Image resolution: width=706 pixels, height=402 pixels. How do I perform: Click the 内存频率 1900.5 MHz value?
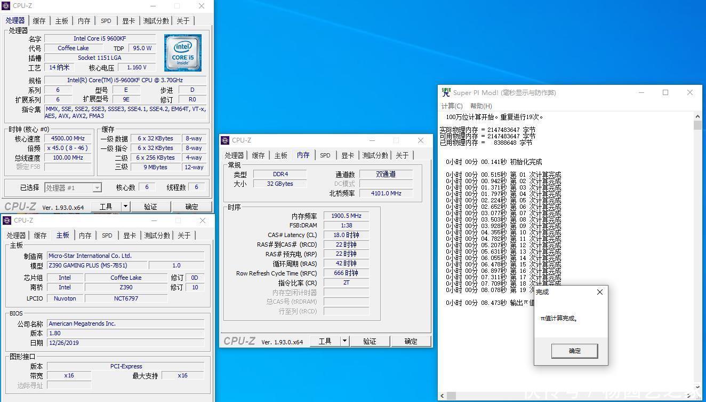(346, 216)
